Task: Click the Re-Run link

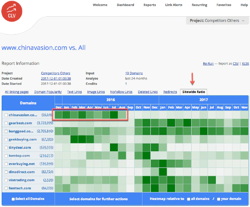Action: click(208, 64)
